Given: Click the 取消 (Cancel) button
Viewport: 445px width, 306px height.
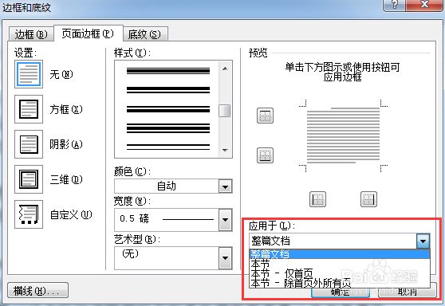Looking at the screenshot, I should tap(407, 292).
